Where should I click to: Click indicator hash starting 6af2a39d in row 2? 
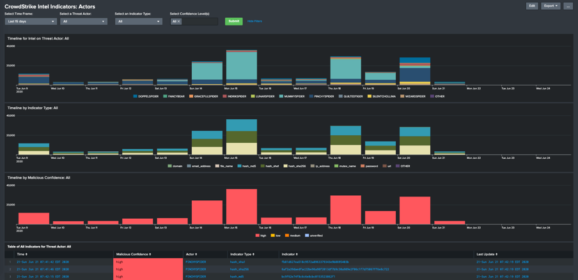(336, 269)
